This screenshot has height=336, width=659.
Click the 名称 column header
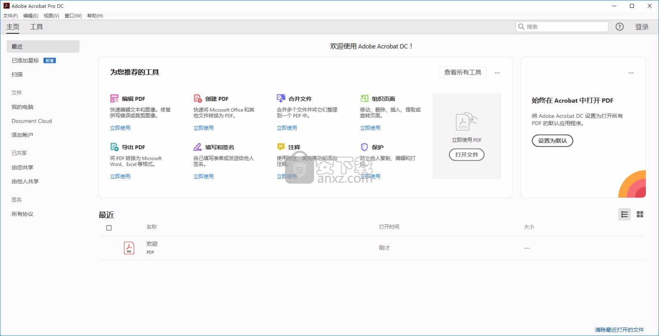[x=152, y=227]
